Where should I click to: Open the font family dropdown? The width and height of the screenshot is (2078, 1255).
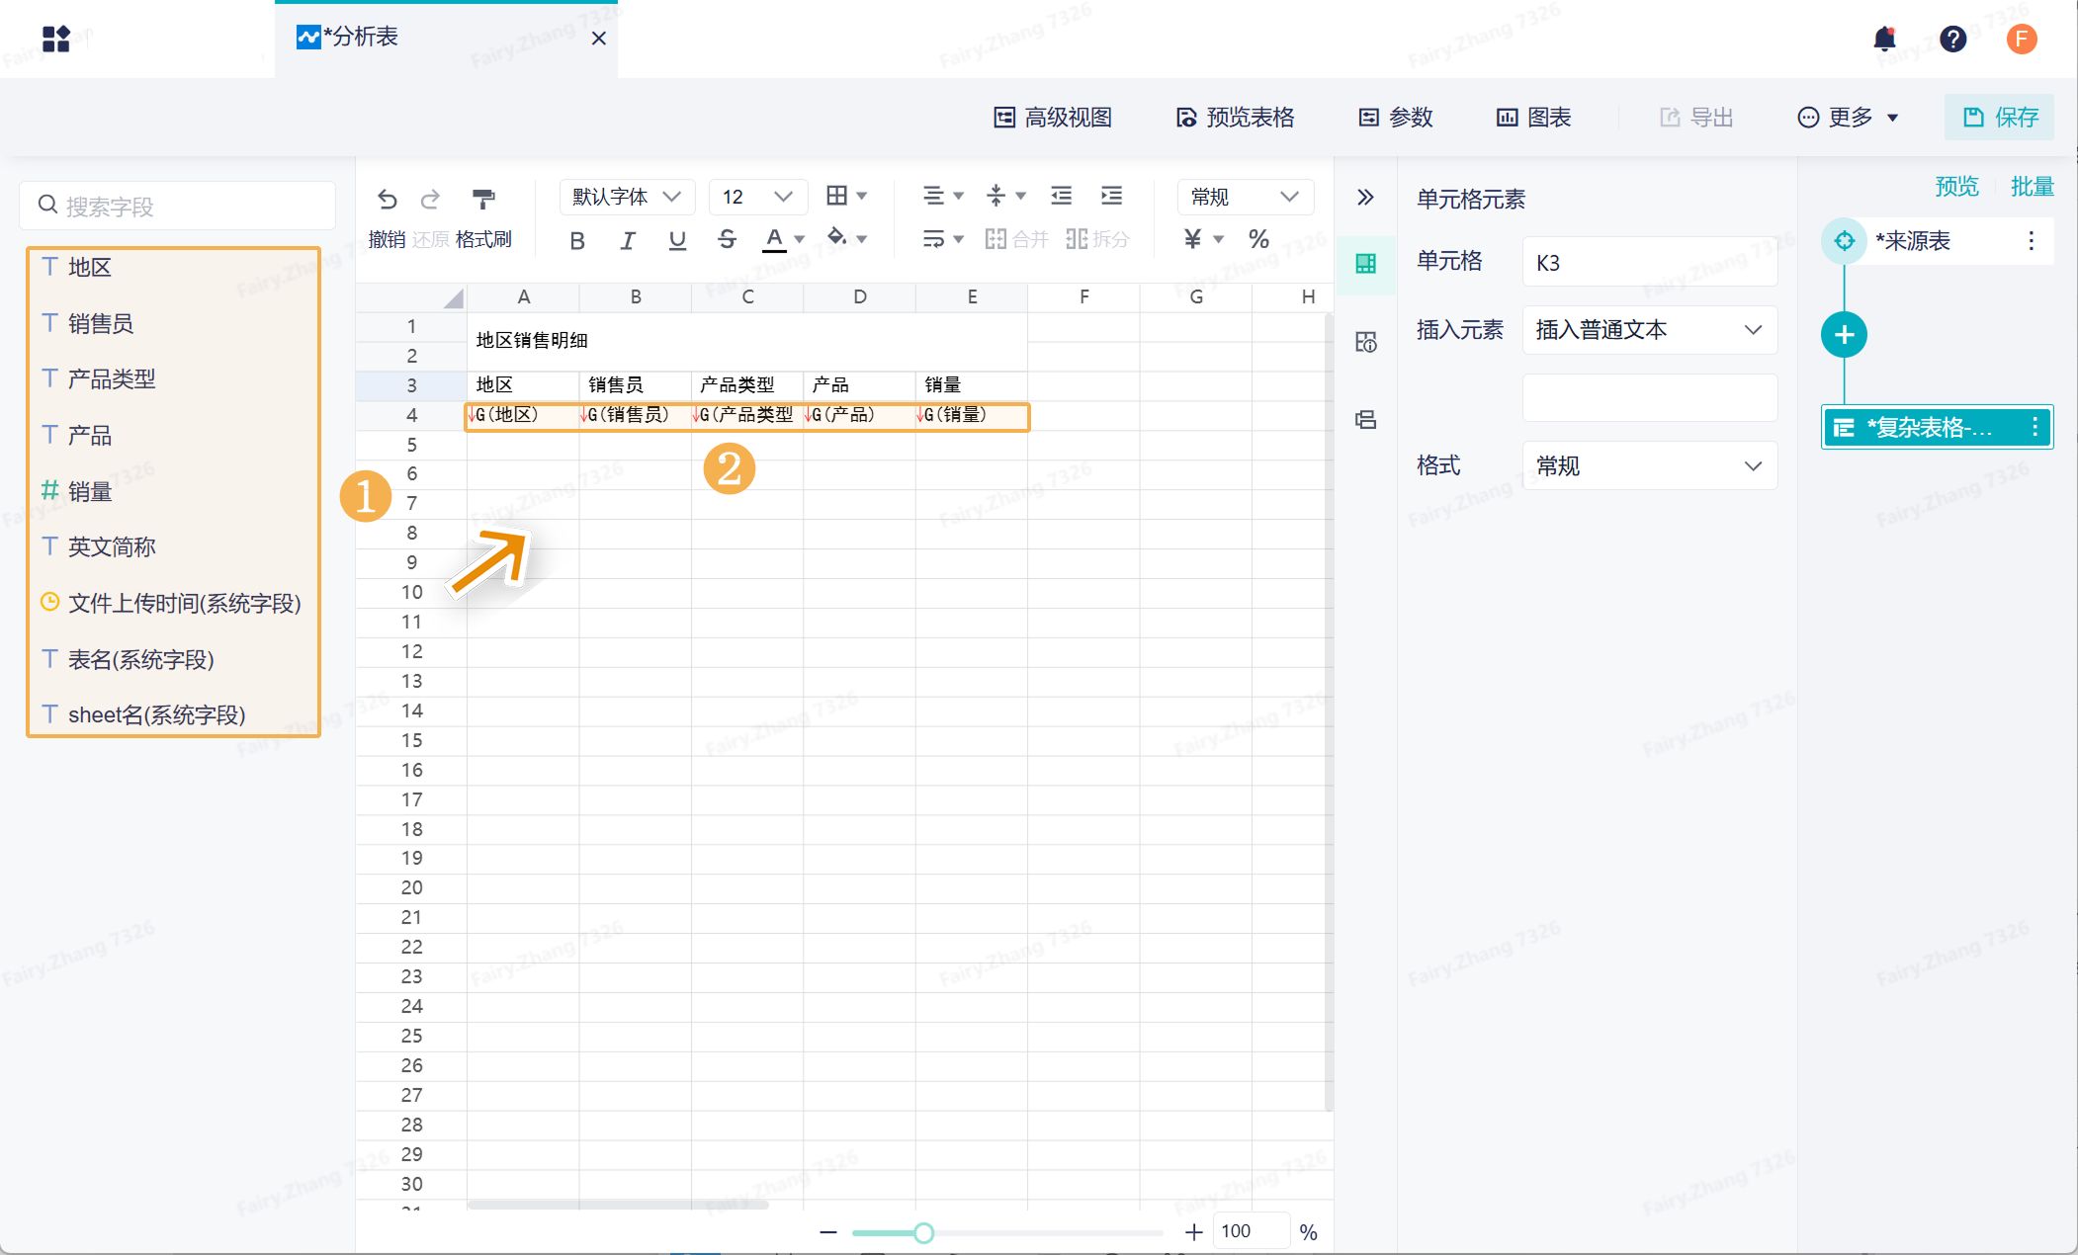pyautogui.click(x=627, y=197)
